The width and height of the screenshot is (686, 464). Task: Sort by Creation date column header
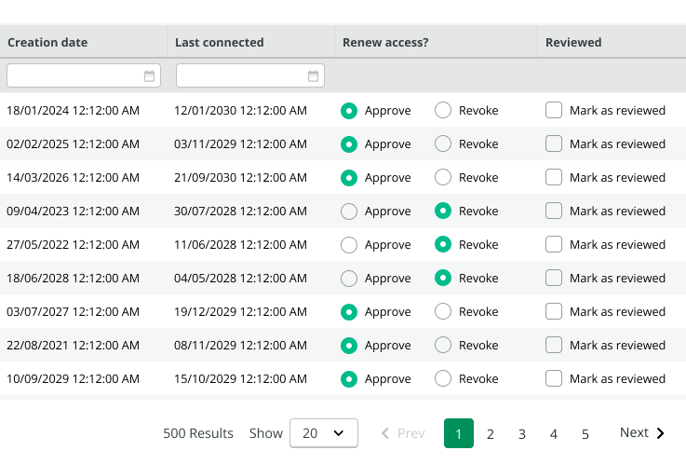47,42
